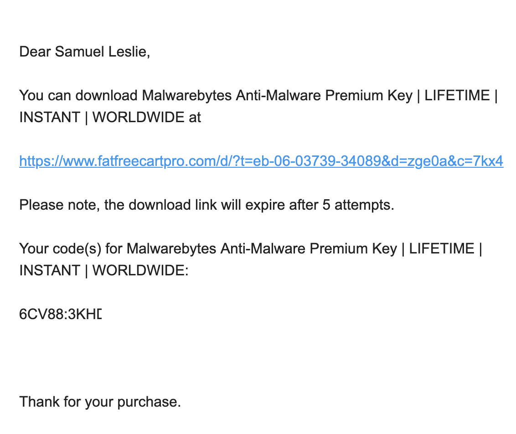Click "You can download" at sentence start
516x434 pixels.
pos(78,96)
